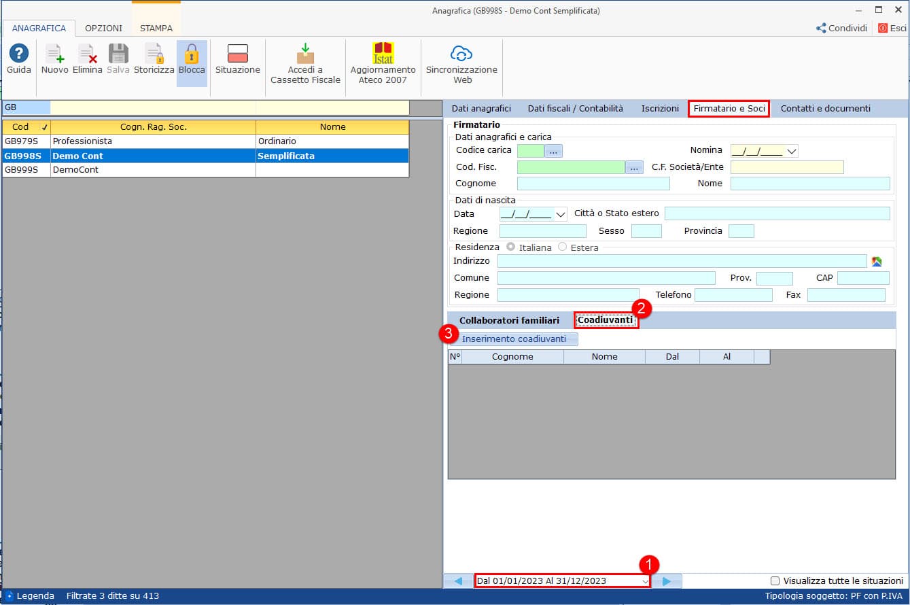
Task: Select the GB979S Professionista row
Action: click(x=206, y=141)
